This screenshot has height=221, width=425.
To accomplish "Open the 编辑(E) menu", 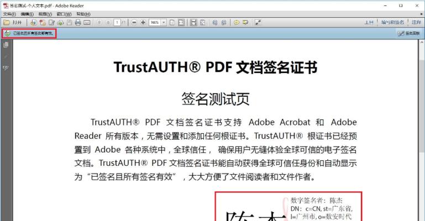I will click(27, 14).
